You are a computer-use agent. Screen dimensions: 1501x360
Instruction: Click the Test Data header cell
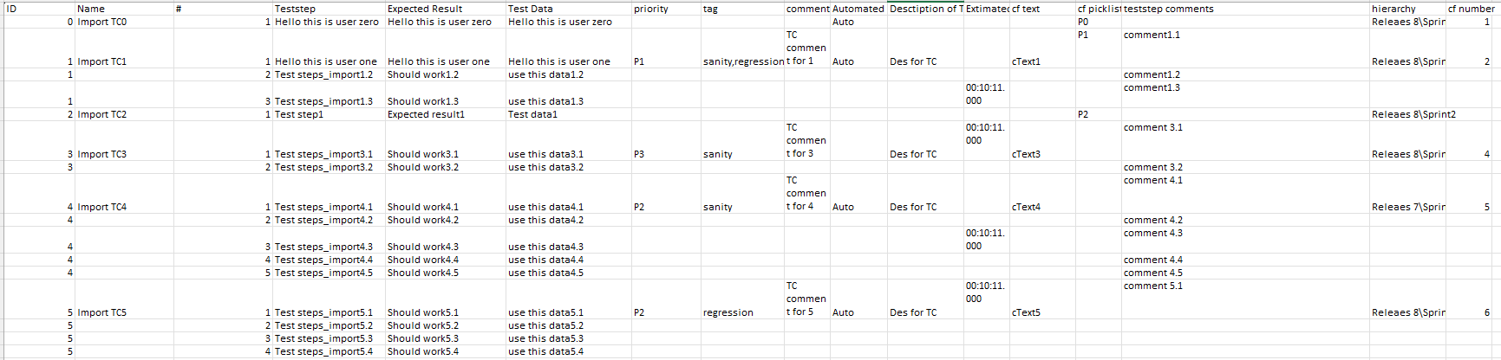(531, 9)
